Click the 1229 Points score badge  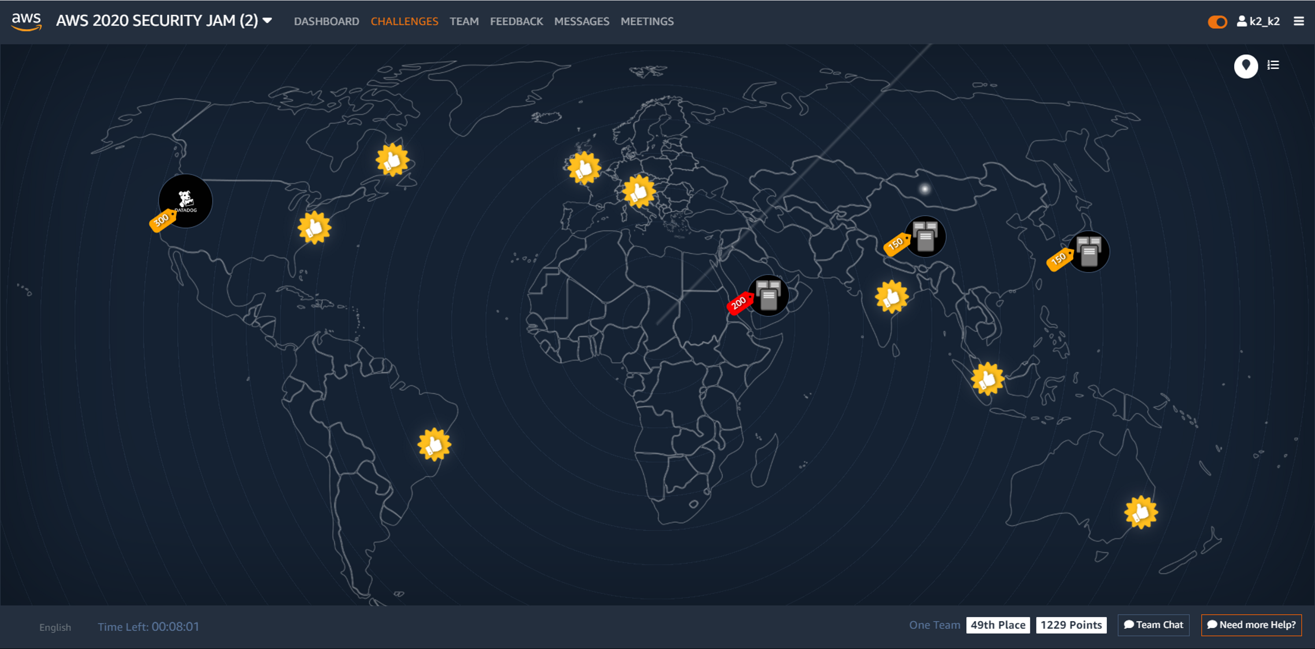(1070, 624)
